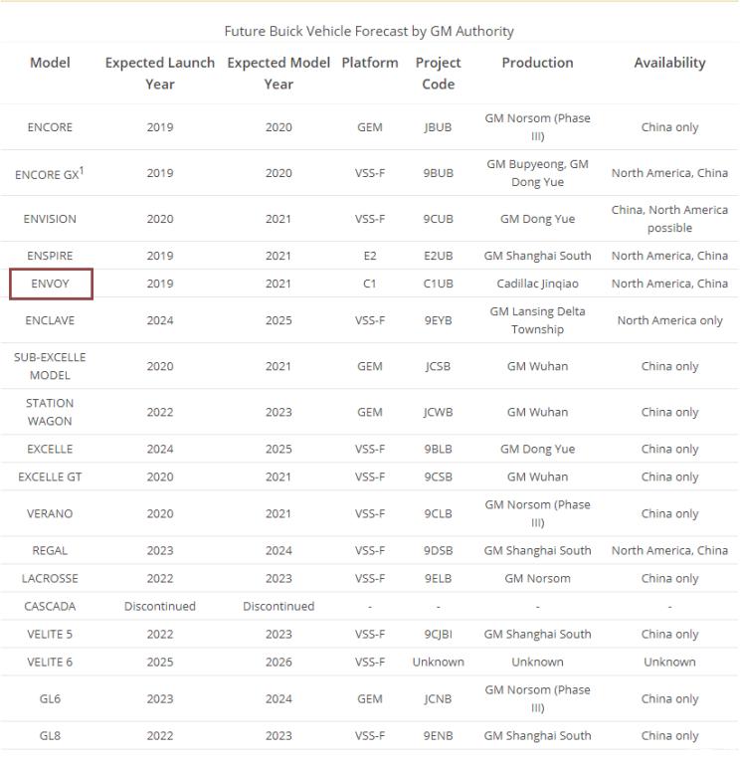Click the table title Future Buick Vehicle Forecast

[x=369, y=31]
